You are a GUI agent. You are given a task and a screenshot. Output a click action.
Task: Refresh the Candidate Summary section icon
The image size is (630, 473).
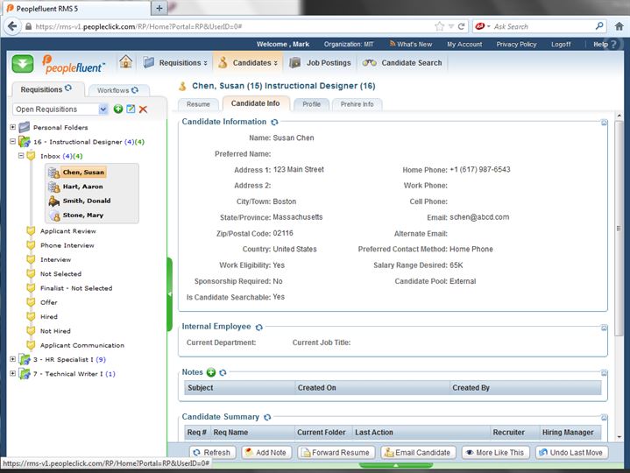267,418
